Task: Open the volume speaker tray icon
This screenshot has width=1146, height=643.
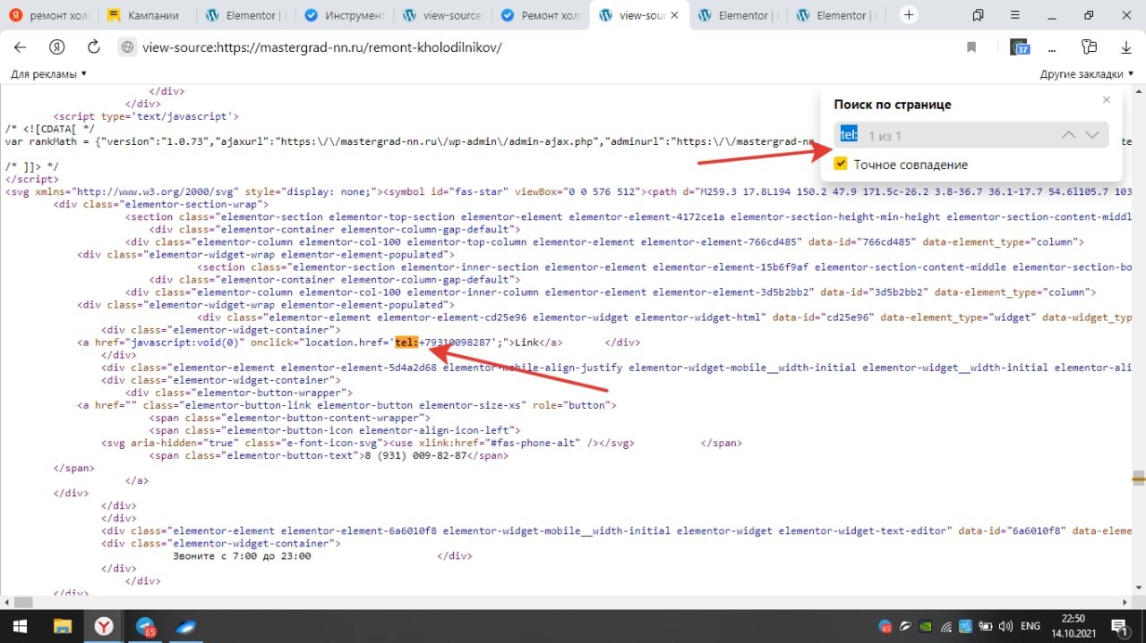Action: point(1005,626)
